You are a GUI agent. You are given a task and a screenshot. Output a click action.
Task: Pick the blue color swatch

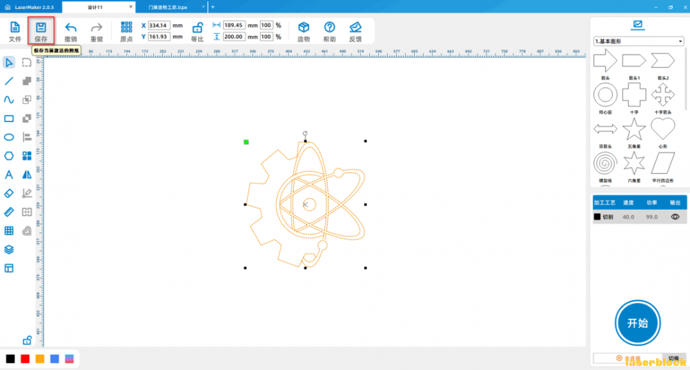point(55,358)
